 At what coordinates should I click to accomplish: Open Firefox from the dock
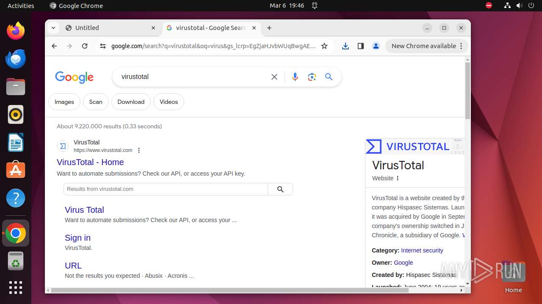[x=16, y=31]
